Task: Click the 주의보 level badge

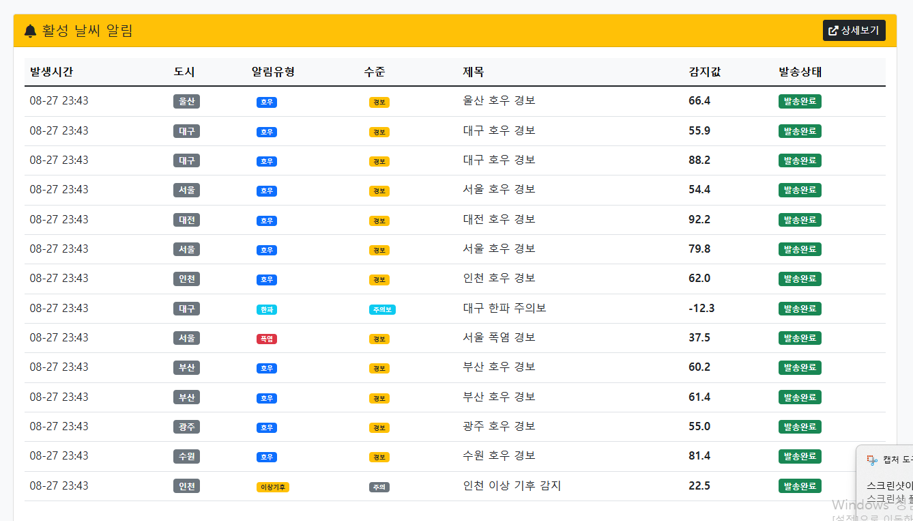Action: 382,309
